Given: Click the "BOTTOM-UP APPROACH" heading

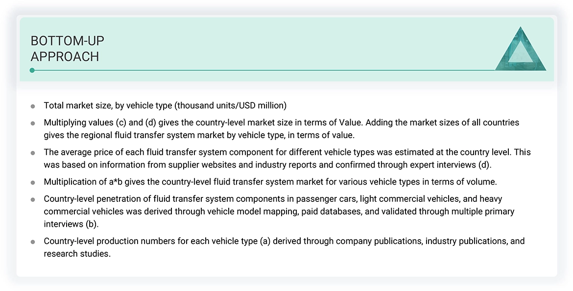Looking at the screenshot, I should coord(68,48).
